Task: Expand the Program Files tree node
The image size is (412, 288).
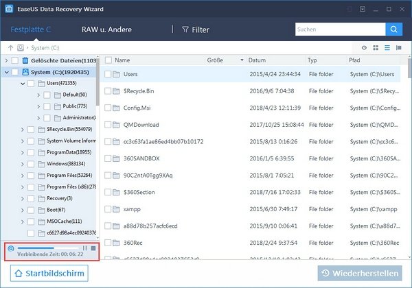Action: coord(23,176)
